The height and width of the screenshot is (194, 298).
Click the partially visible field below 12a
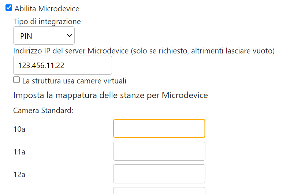pyautogui.click(x=159, y=191)
